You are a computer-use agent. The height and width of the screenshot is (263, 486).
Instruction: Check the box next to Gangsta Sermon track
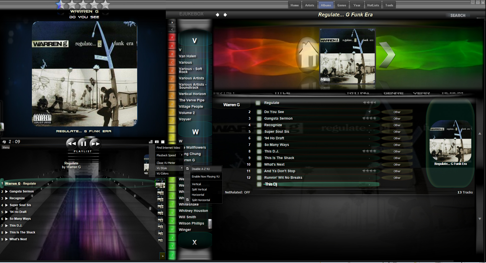259,118
